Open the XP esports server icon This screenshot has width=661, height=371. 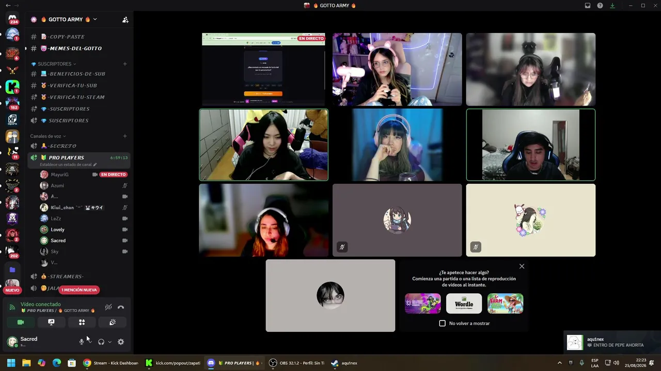click(x=12, y=120)
